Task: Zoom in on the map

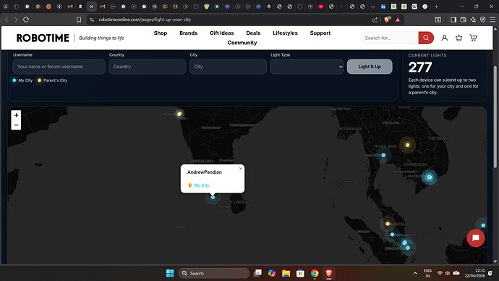Action: tap(16, 115)
